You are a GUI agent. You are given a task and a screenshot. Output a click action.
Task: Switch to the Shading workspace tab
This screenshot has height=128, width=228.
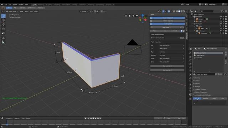click(75, 5)
